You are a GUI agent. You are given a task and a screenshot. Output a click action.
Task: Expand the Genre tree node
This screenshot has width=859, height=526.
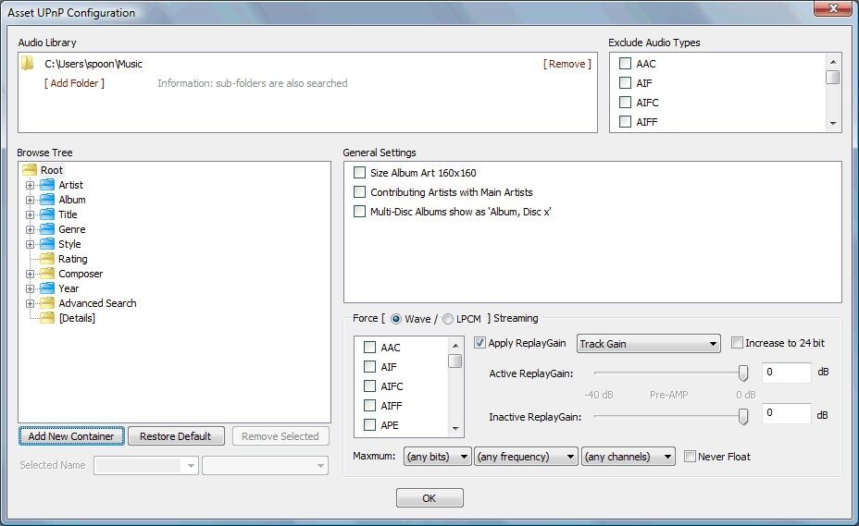31,229
